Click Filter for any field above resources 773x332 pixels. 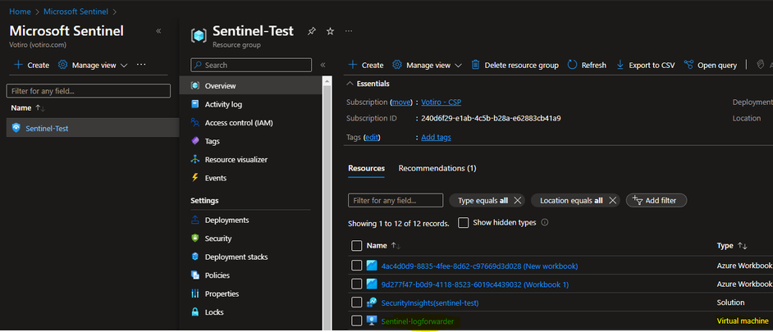point(396,201)
